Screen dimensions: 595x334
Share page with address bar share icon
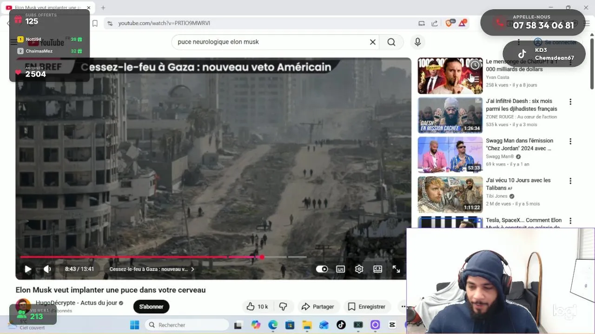pyautogui.click(x=435, y=23)
